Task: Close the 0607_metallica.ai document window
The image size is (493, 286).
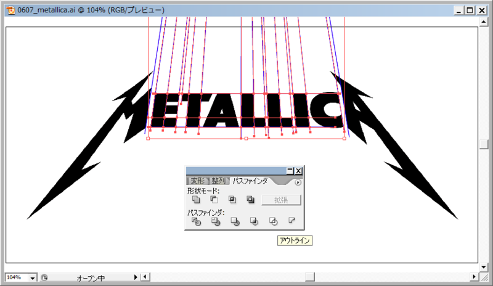Action: tap(481, 10)
